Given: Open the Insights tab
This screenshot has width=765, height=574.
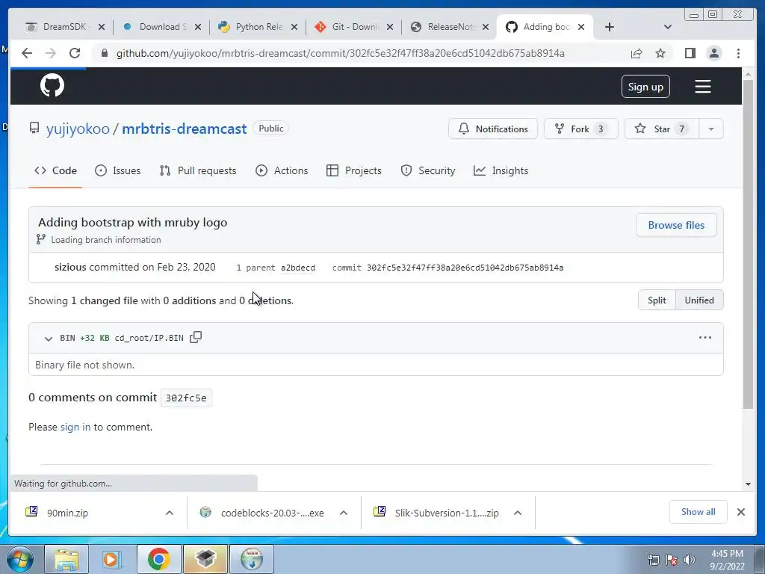Looking at the screenshot, I should [501, 170].
